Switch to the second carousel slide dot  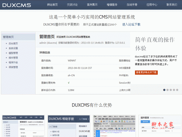click(167, 90)
